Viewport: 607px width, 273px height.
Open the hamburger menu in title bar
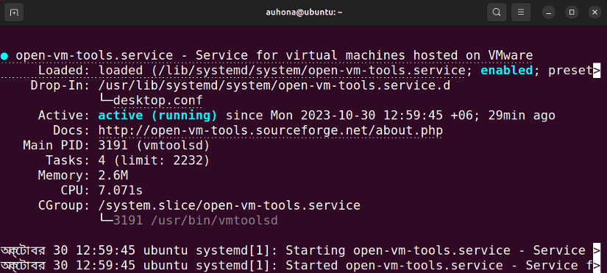click(521, 13)
